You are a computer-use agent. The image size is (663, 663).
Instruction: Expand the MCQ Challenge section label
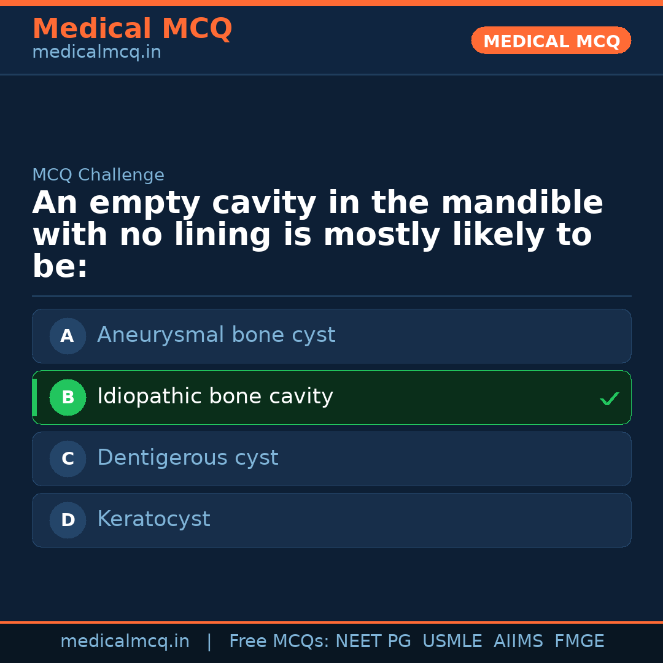(98, 175)
